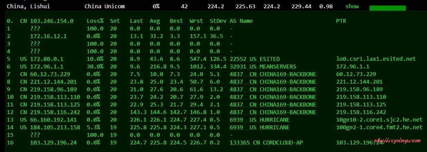The image size is (427, 152).
Task: Click the Avg column header
Action: [x=155, y=21]
